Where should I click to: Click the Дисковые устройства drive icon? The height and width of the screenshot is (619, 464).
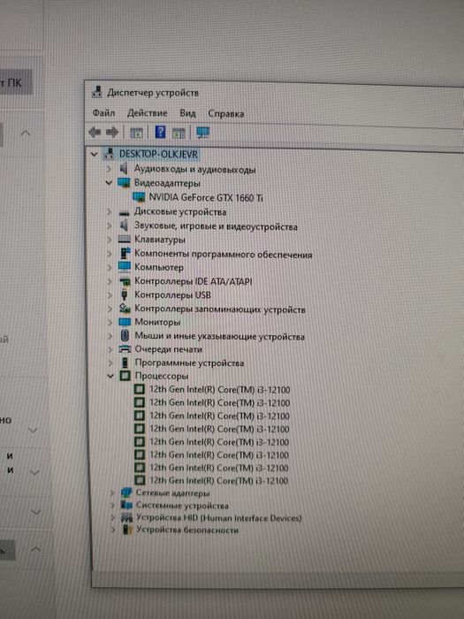(x=124, y=213)
